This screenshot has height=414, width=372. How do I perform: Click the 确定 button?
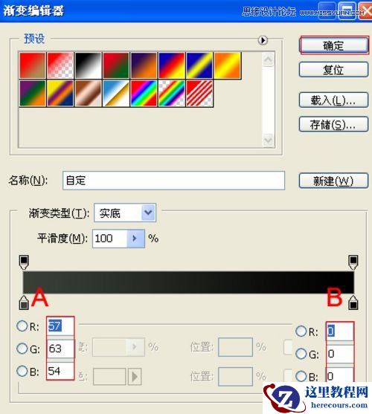[x=334, y=45]
